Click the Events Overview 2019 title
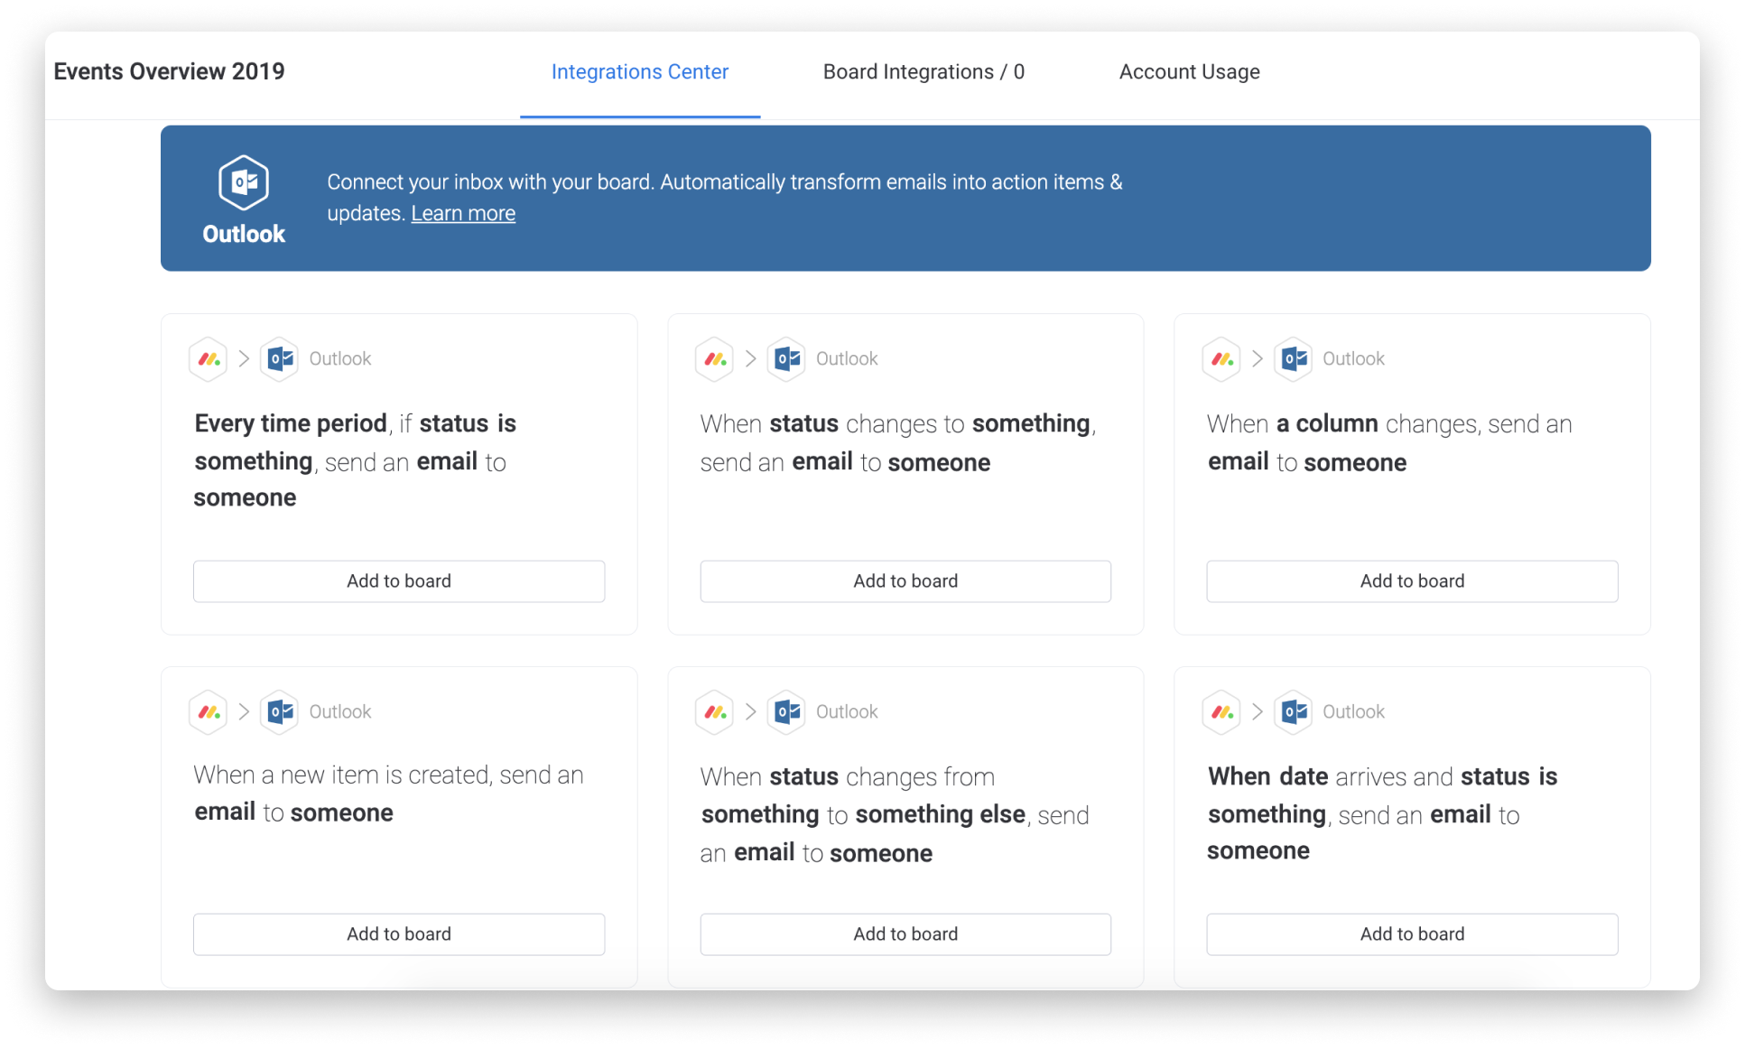 169,71
